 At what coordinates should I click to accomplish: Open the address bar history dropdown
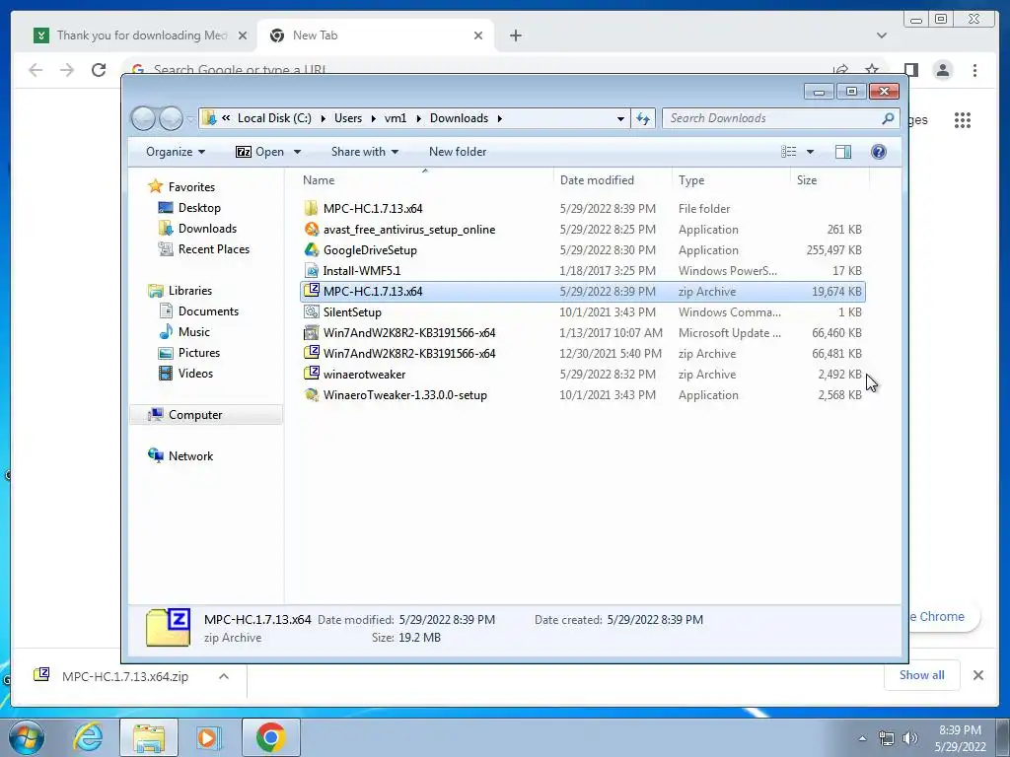620,118
